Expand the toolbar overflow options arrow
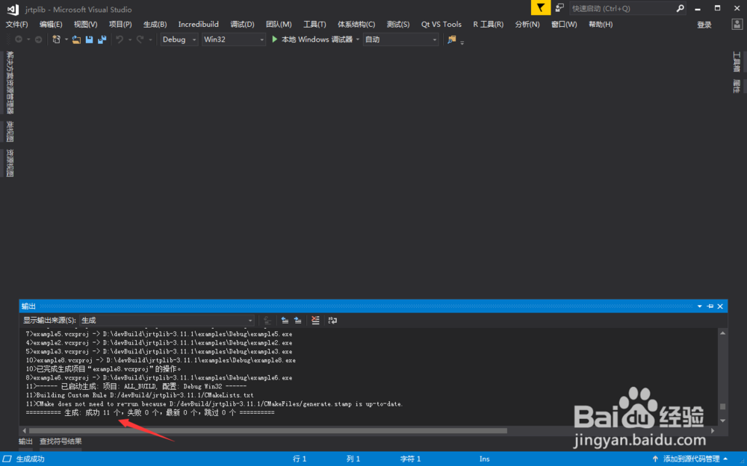The width and height of the screenshot is (747, 466). point(462,42)
